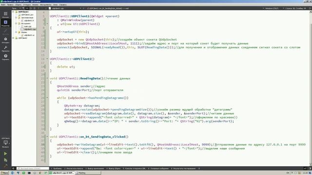Click the filter tree icon in the Projects panel
The width and height of the screenshot is (312, 175).
click(x=23, y=8)
